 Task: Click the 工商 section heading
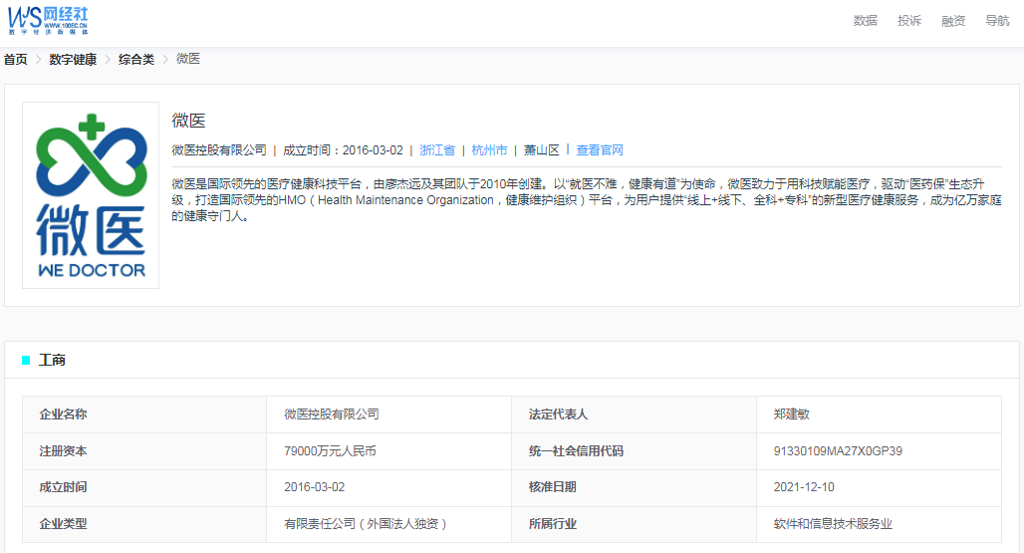point(52,360)
